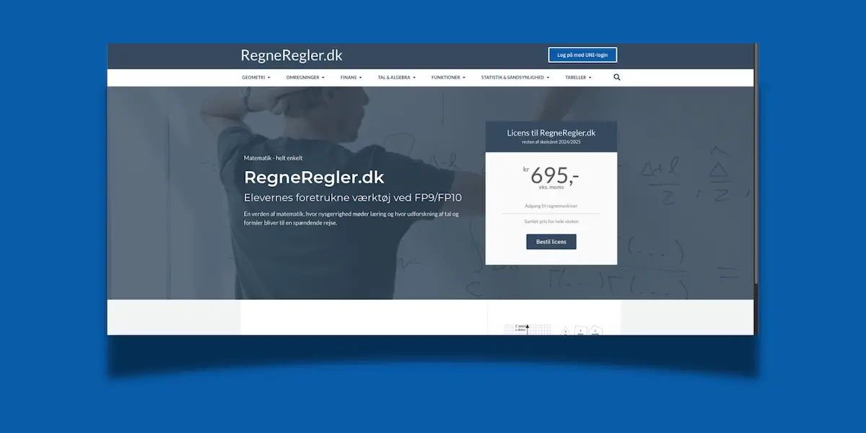Screen dimensions: 866x433
Task: Click the page's vertical scrollbar
Action: point(756,180)
